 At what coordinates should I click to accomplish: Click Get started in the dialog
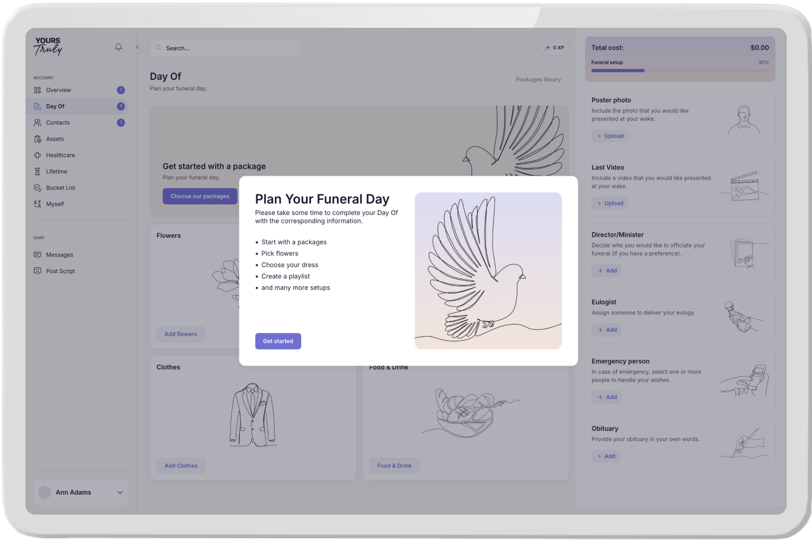(278, 341)
